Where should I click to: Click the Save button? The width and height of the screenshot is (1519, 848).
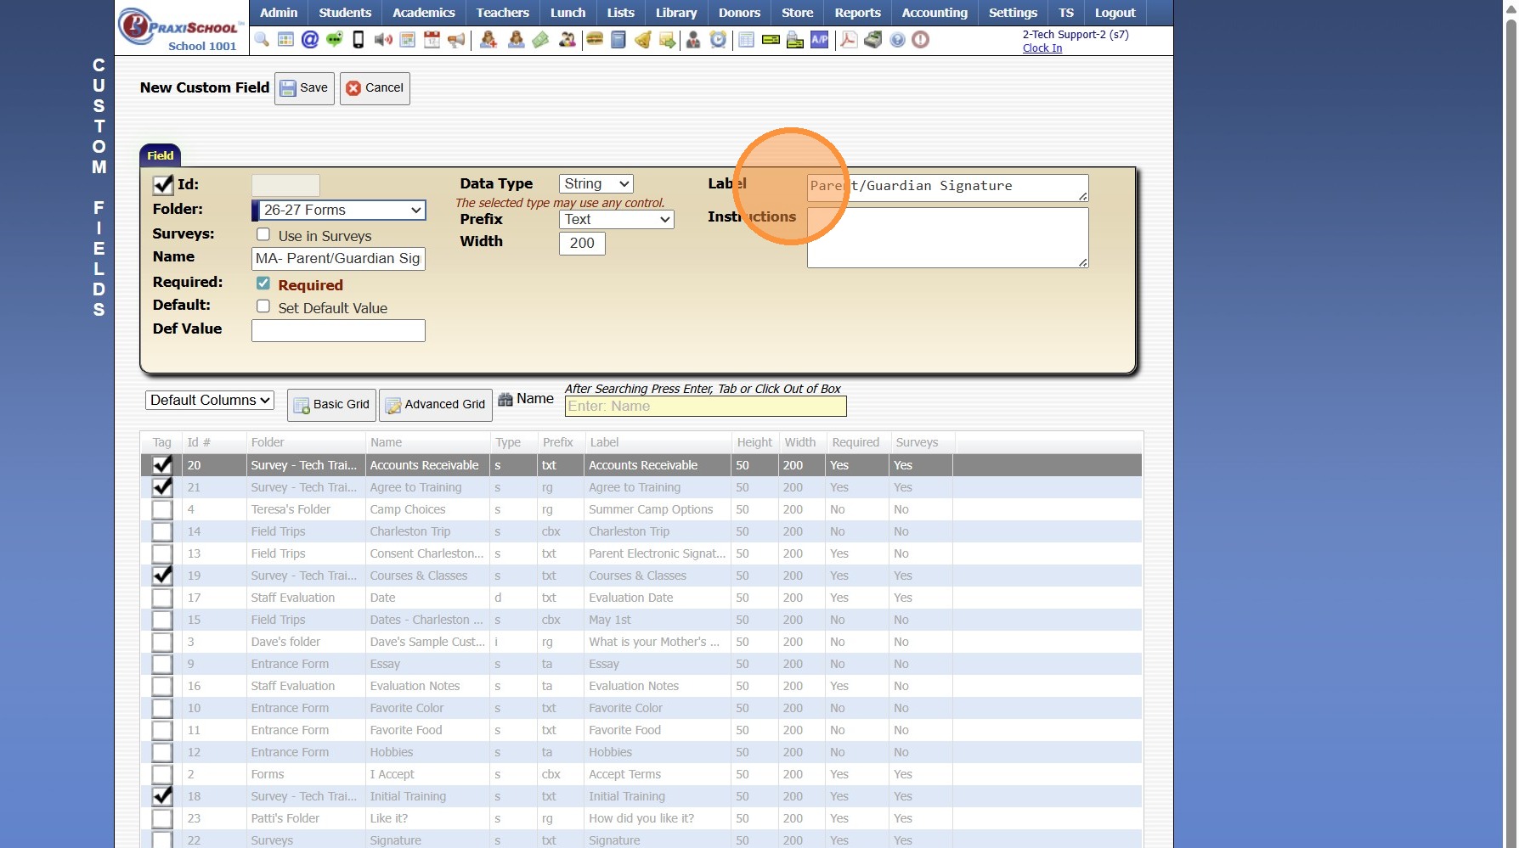tap(304, 88)
